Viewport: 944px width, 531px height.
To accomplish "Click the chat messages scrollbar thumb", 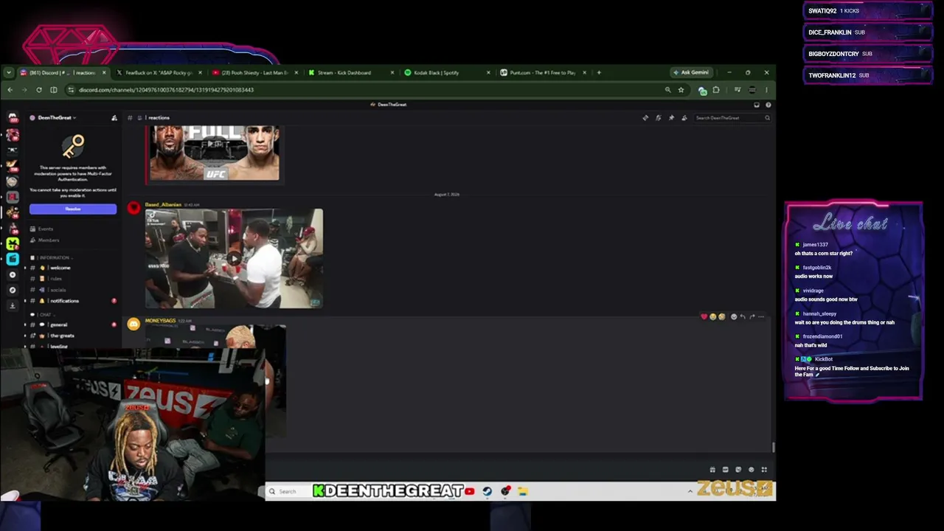I will pos(773,447).
